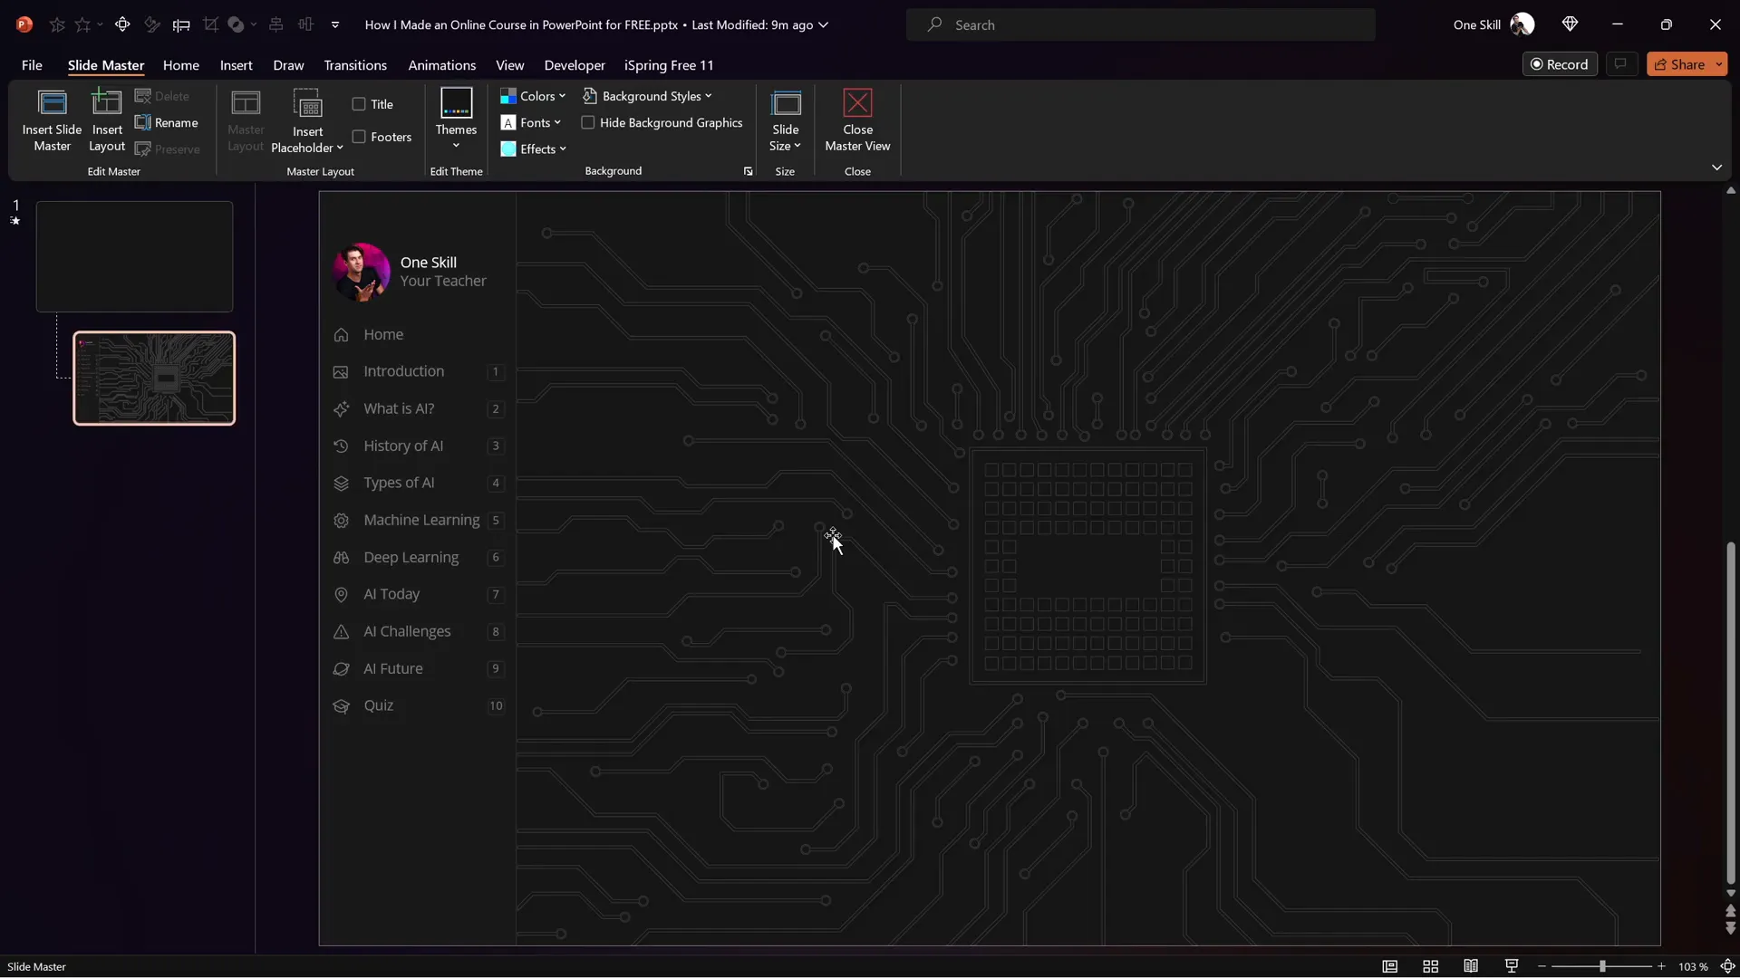The image size is (1740, 978).
Task: Click the What is AI sparkle icon
Action: point(341,409)
